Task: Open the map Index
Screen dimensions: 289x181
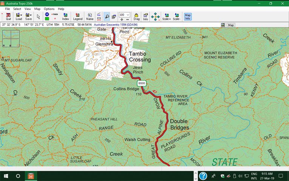Action: tap(65, 17)
